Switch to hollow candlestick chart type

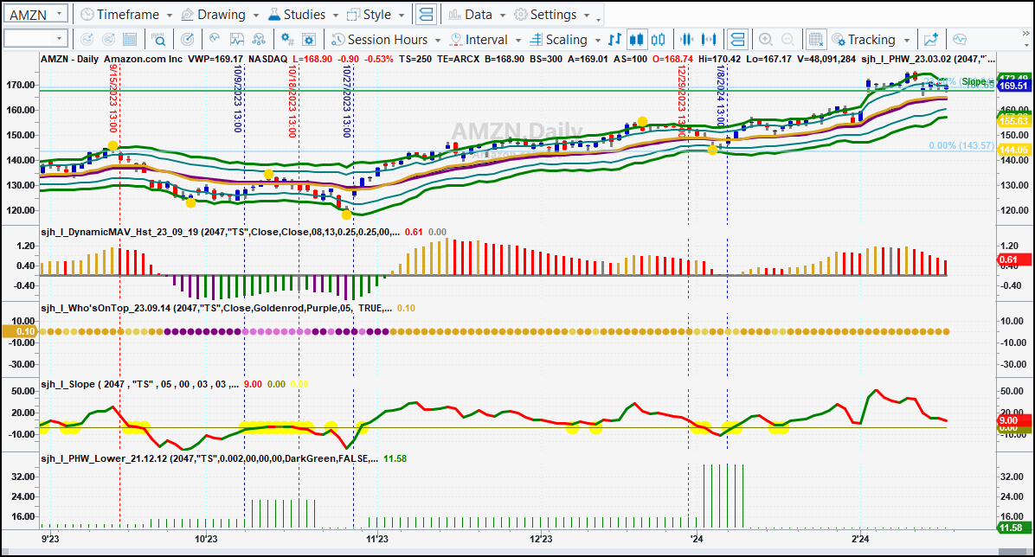coord(658,40)
